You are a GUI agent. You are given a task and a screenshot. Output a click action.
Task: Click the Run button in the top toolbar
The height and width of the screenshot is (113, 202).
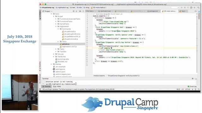182,8
